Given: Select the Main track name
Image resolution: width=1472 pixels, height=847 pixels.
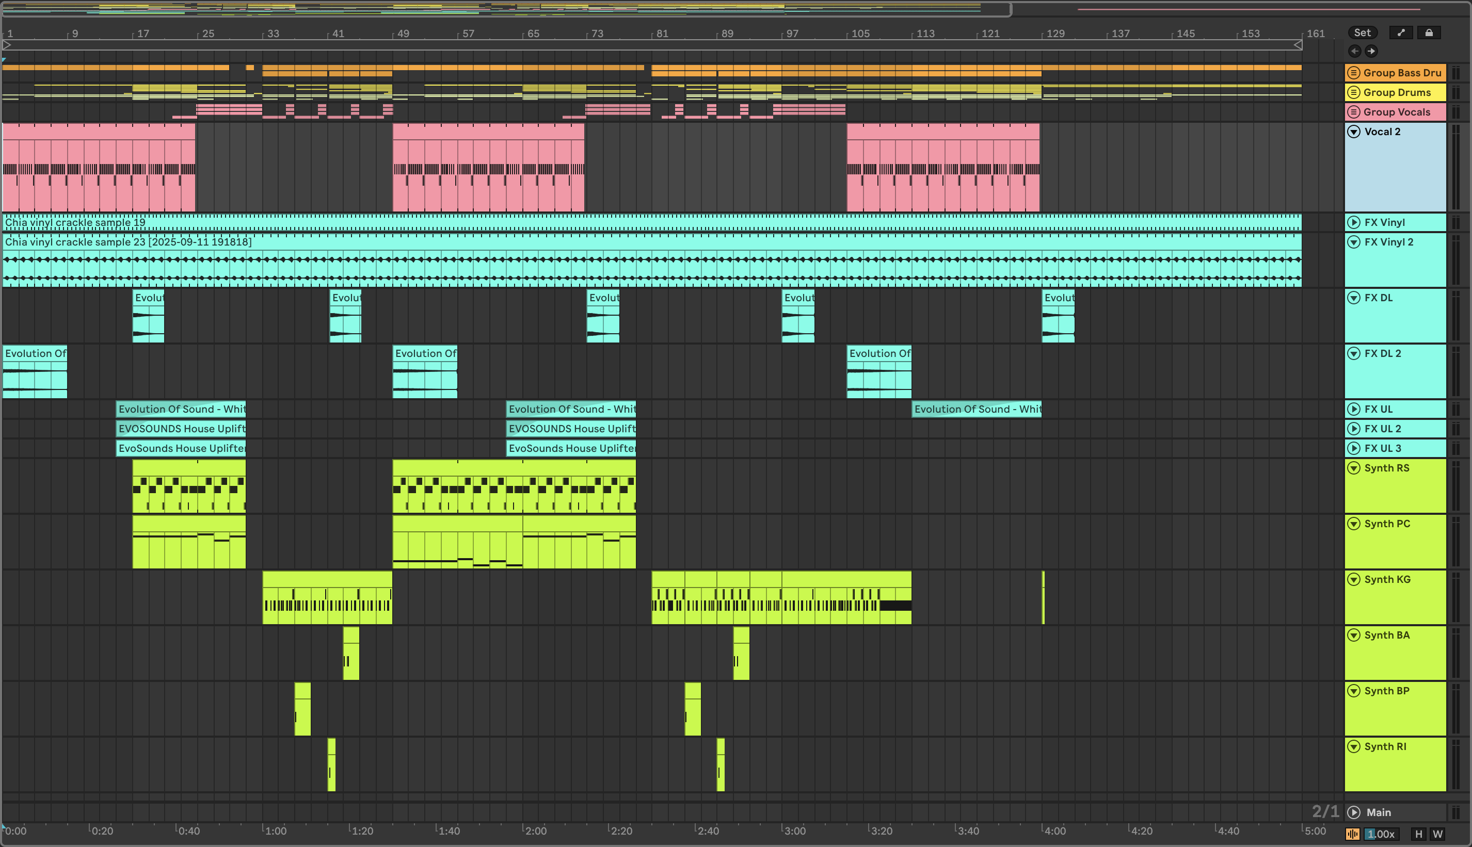Looking at the screenshot, I should (1378, 812).
